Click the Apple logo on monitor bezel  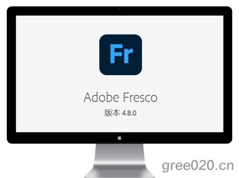120,138
